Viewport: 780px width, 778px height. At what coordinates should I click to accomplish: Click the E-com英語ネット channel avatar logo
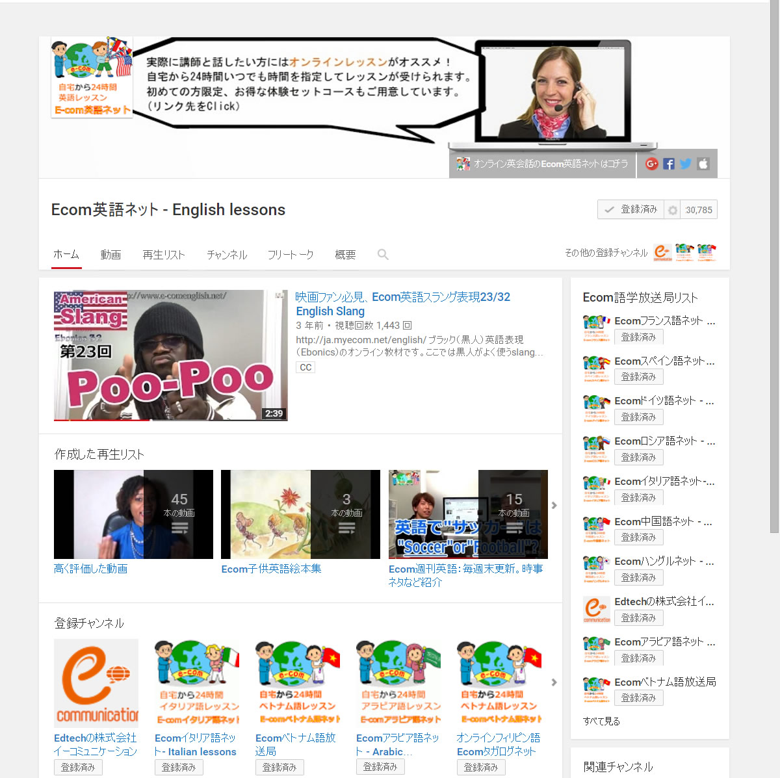(x=92, y=77)
